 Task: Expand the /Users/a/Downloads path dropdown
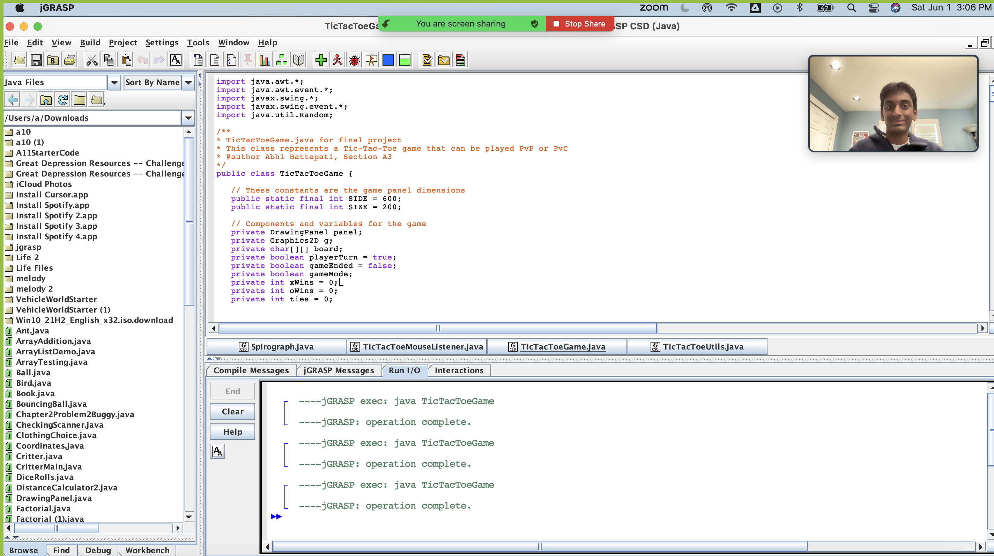(188, 118)
